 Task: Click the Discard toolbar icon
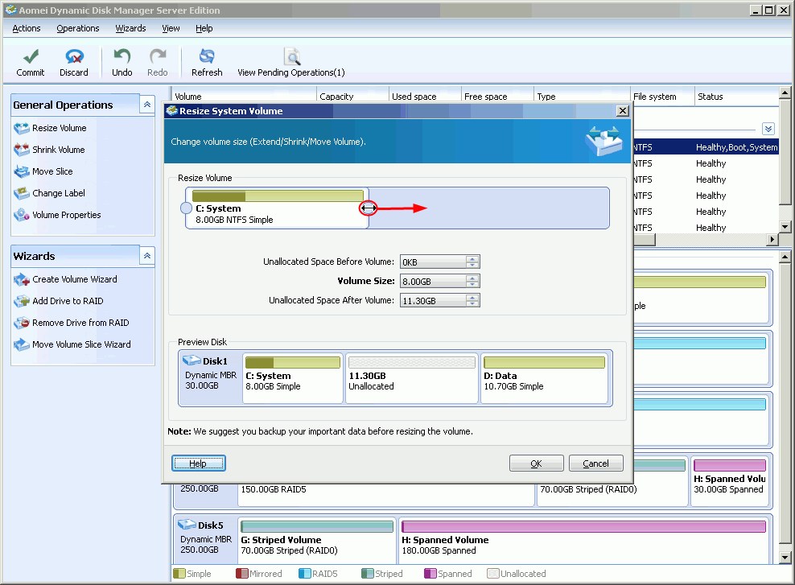74,56
